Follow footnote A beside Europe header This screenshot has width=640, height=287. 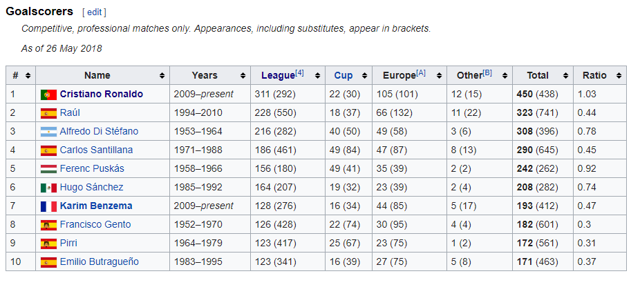421,73
